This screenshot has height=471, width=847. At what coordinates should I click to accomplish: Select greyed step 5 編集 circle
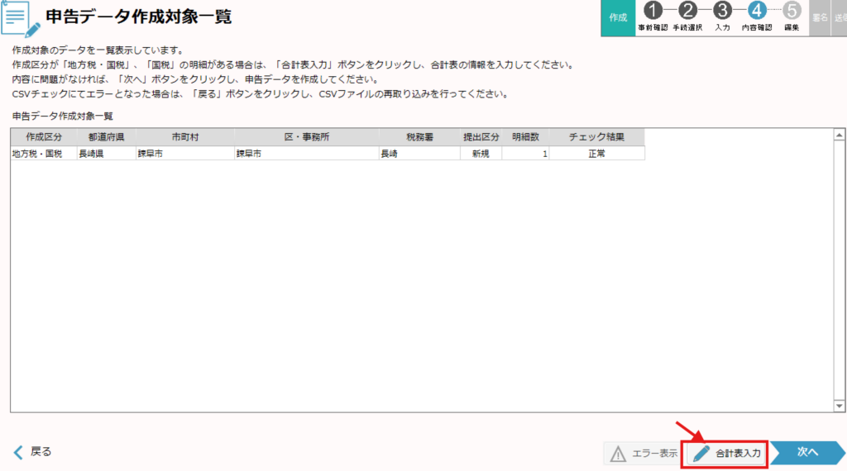[791, 12]
